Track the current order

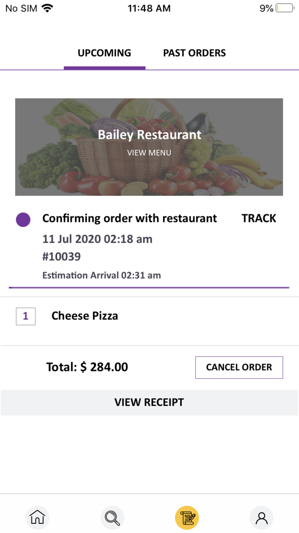point(259,219)
